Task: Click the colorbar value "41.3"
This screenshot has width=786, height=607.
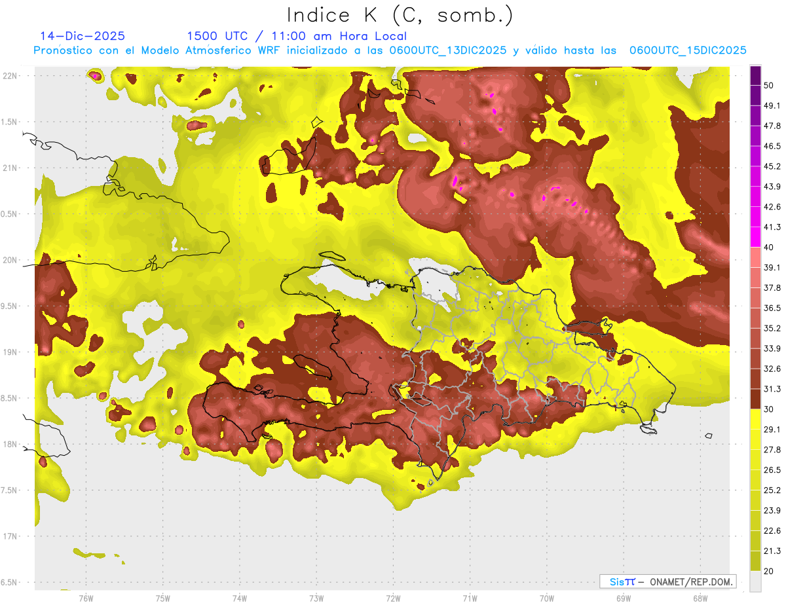Action: pos(772,227)
